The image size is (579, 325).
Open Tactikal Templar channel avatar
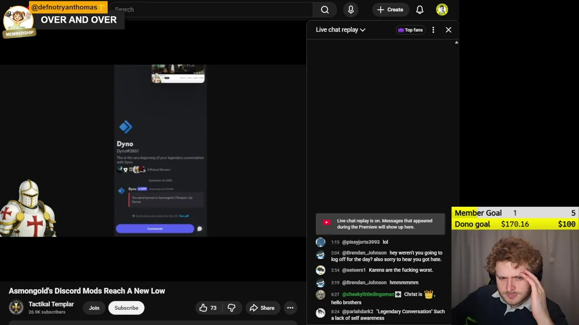[x=16, y=307]
